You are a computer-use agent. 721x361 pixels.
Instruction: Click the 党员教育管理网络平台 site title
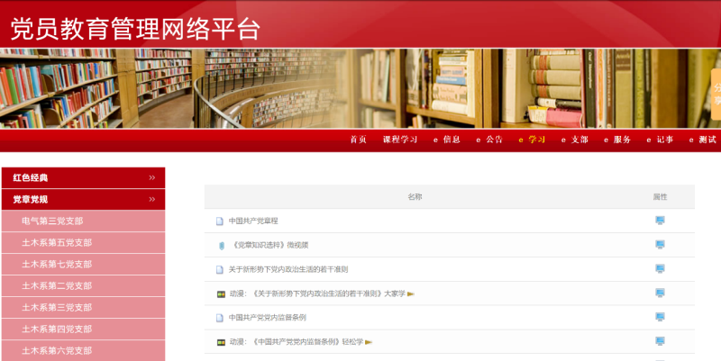click(x=136, y=29)
